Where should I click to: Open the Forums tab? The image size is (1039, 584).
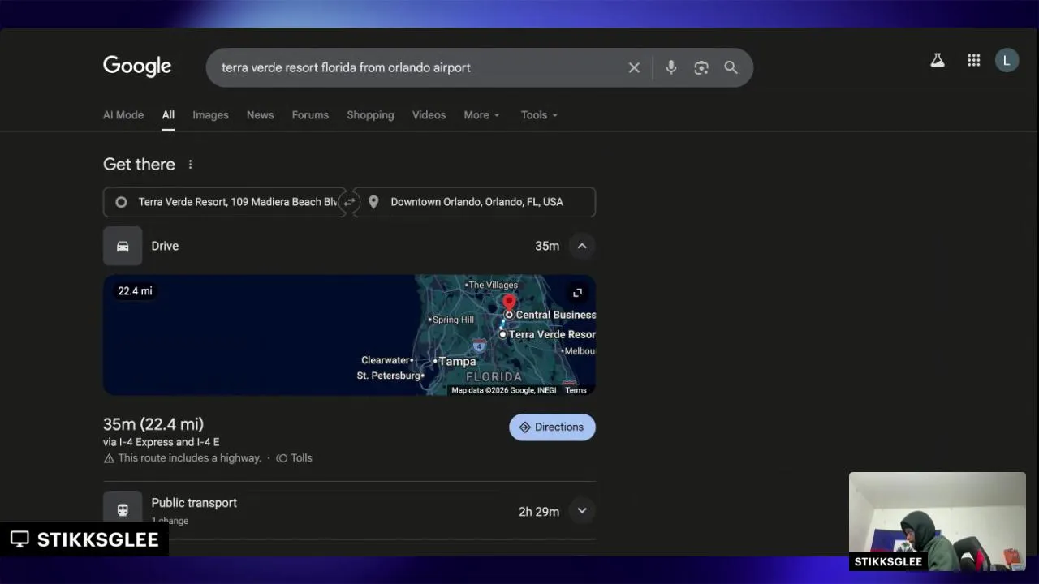(x=310, y=115)
